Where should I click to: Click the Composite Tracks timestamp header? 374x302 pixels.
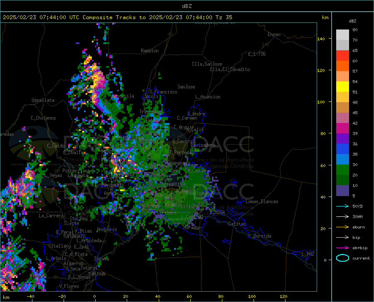point(117,17)
